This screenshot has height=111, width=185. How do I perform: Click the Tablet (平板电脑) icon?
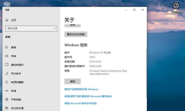tap(7, 99)
